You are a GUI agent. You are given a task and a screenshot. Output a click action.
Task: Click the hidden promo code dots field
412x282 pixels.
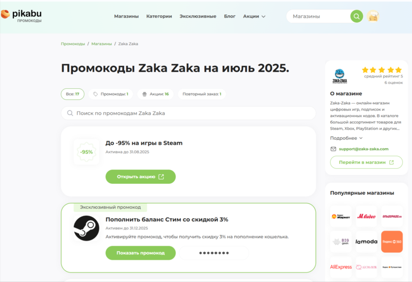click(x=214, y=253)
